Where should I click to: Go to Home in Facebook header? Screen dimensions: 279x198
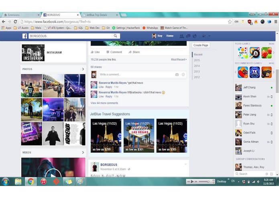170,36
